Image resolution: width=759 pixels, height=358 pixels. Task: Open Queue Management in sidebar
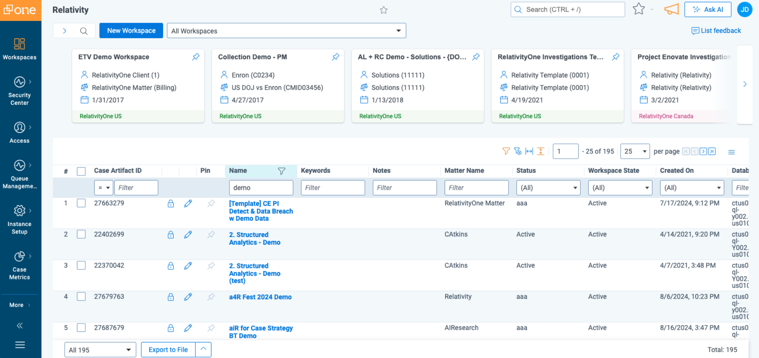pyautogui.click(x=20, y=174)
